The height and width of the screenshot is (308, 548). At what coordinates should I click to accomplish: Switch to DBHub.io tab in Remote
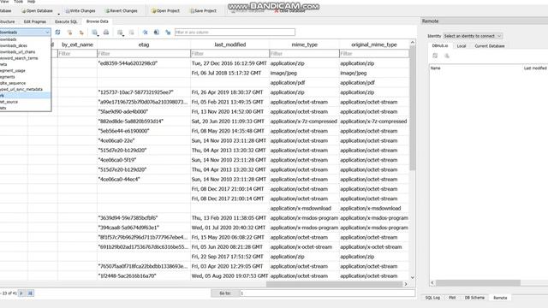439,45
